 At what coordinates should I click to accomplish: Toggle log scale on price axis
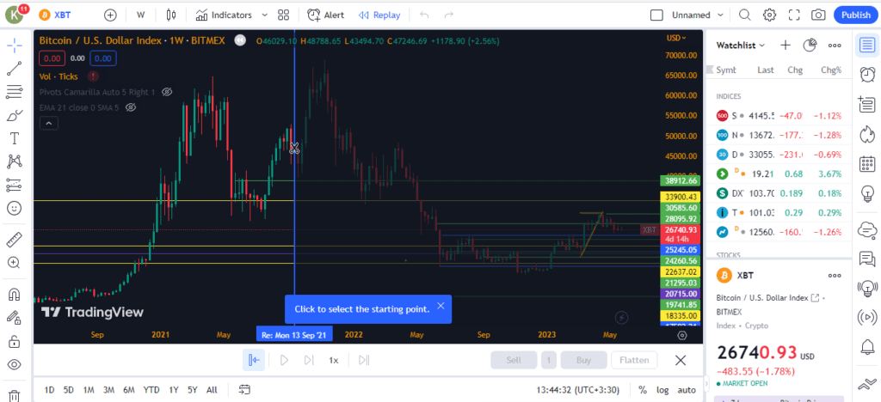[662, 389]
